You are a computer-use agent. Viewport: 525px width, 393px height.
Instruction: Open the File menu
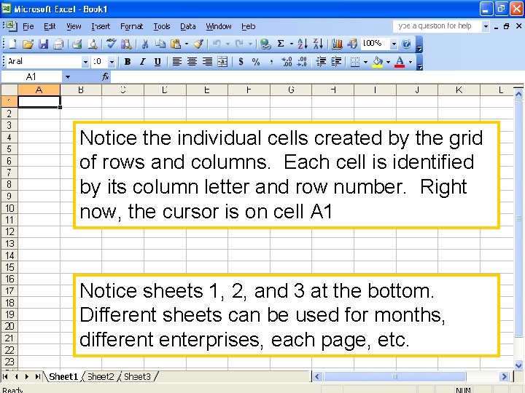28,26
